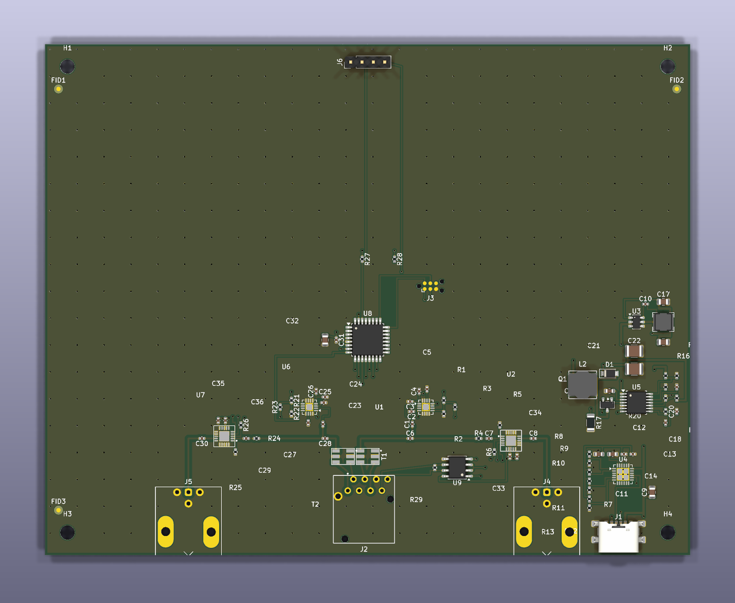
Task: Select the U9 SOIC chip
Action: 457,468
